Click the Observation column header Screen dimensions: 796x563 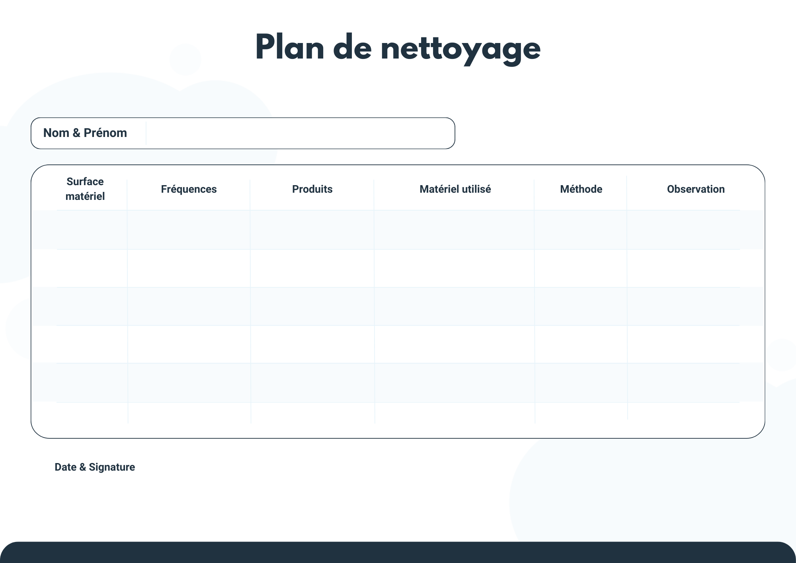pos(696,189)
